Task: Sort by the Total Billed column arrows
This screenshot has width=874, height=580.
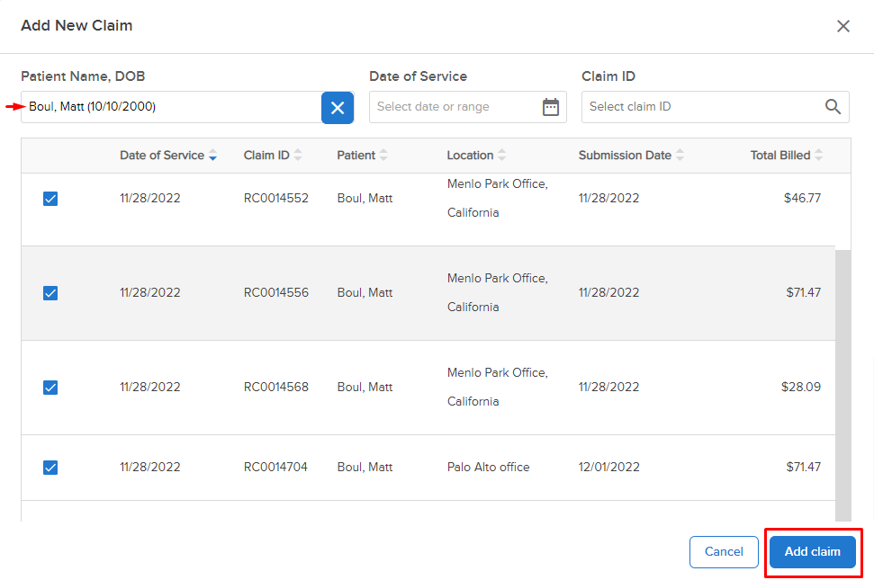Action: (818, 156)
